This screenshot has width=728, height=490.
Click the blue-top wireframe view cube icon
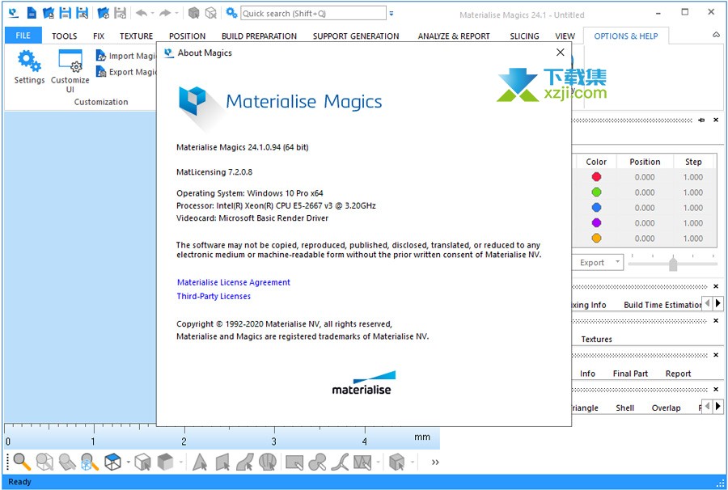(x=112, y=462)
